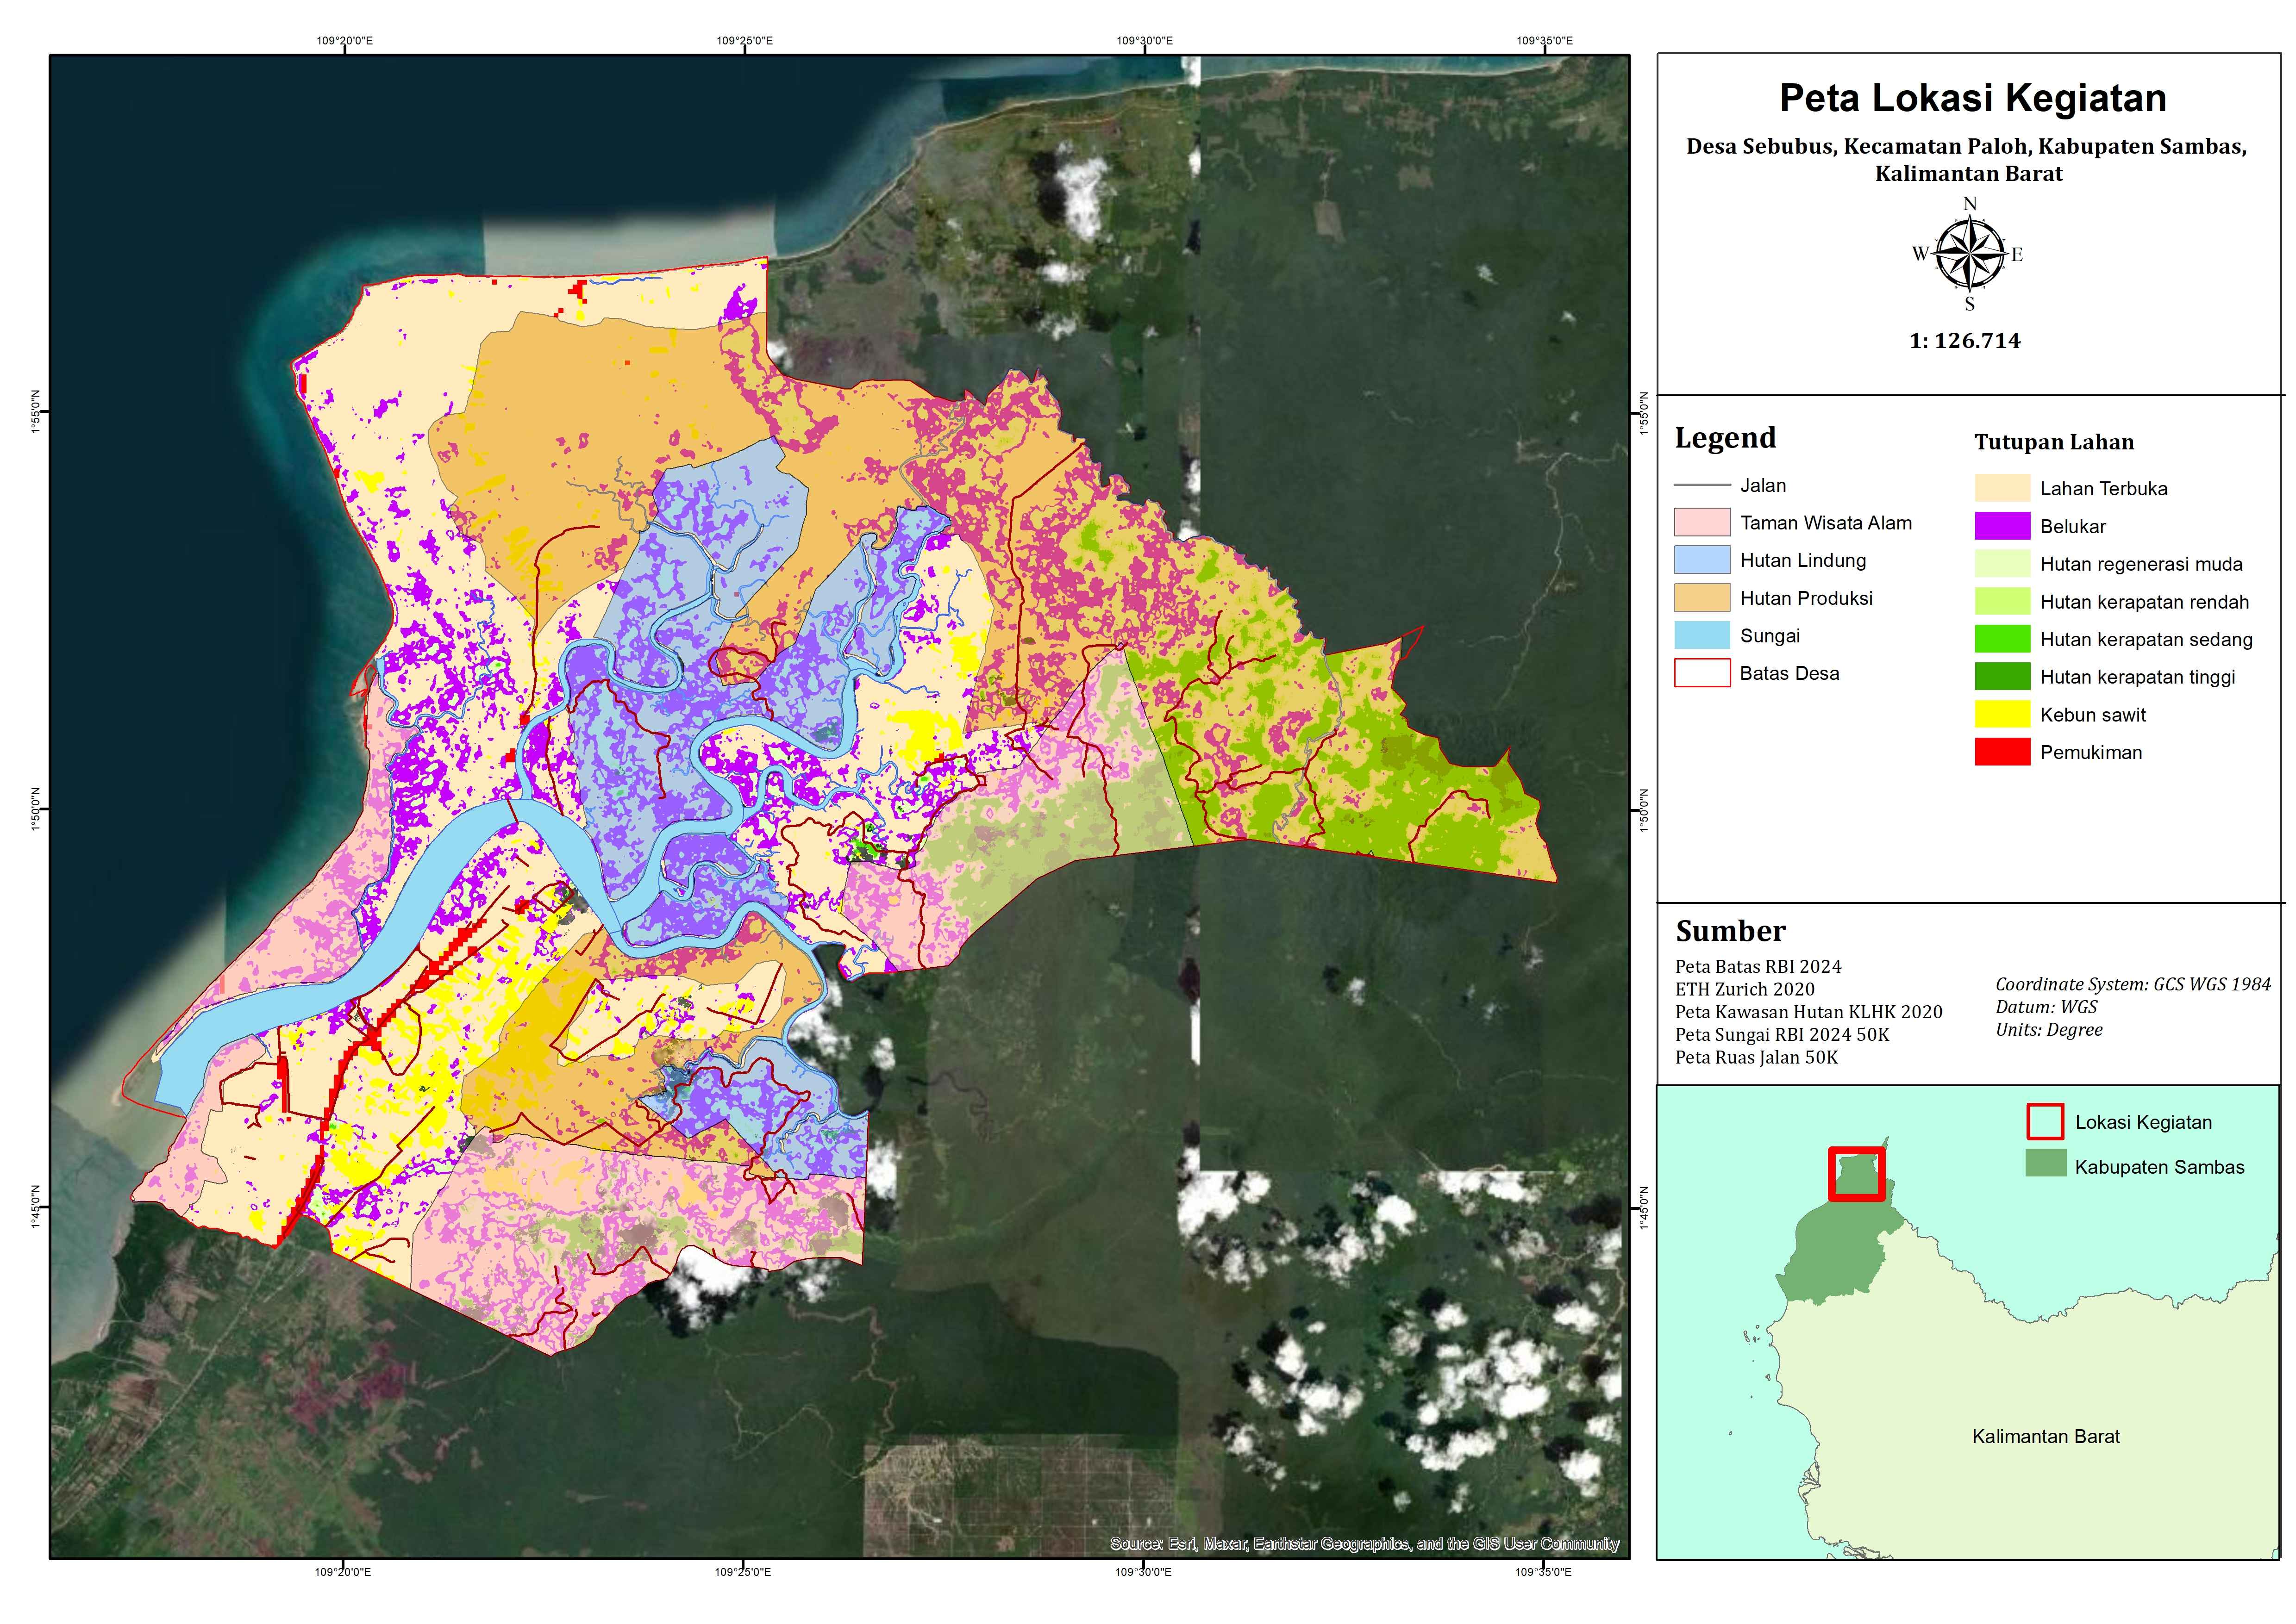Click the Kabupaten Sambas green legend swatch

coord(2045,1164)
